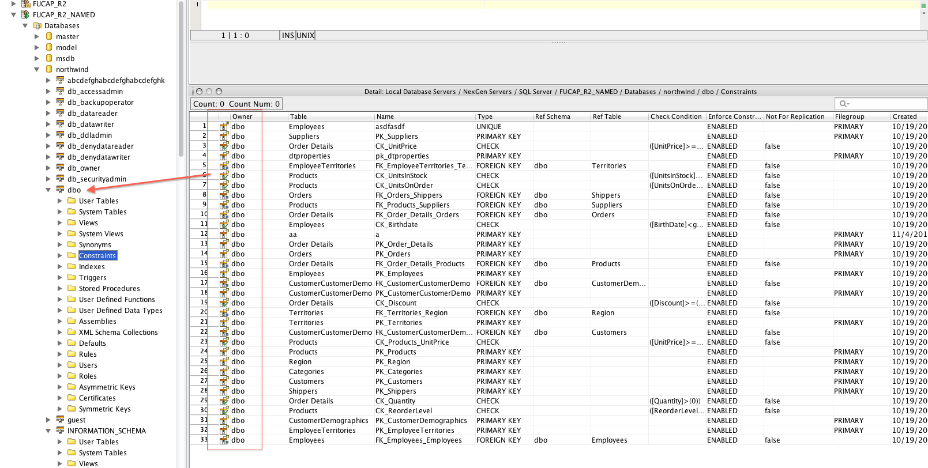Image resolution: width=928 pixels, height=468 pixels.
Task: Click the db_owner schema icon
Action: click(x=60, y=168)
